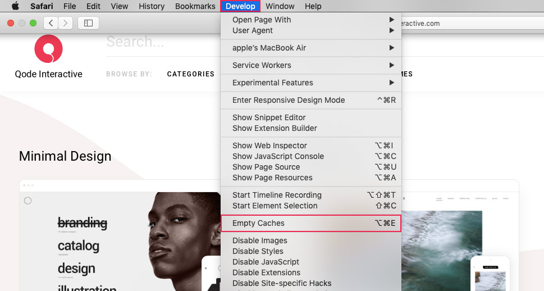Close the Develop menu in menu bar
Image resolution: width=544 pixels, height=291 pixels.
pos(240,6)
